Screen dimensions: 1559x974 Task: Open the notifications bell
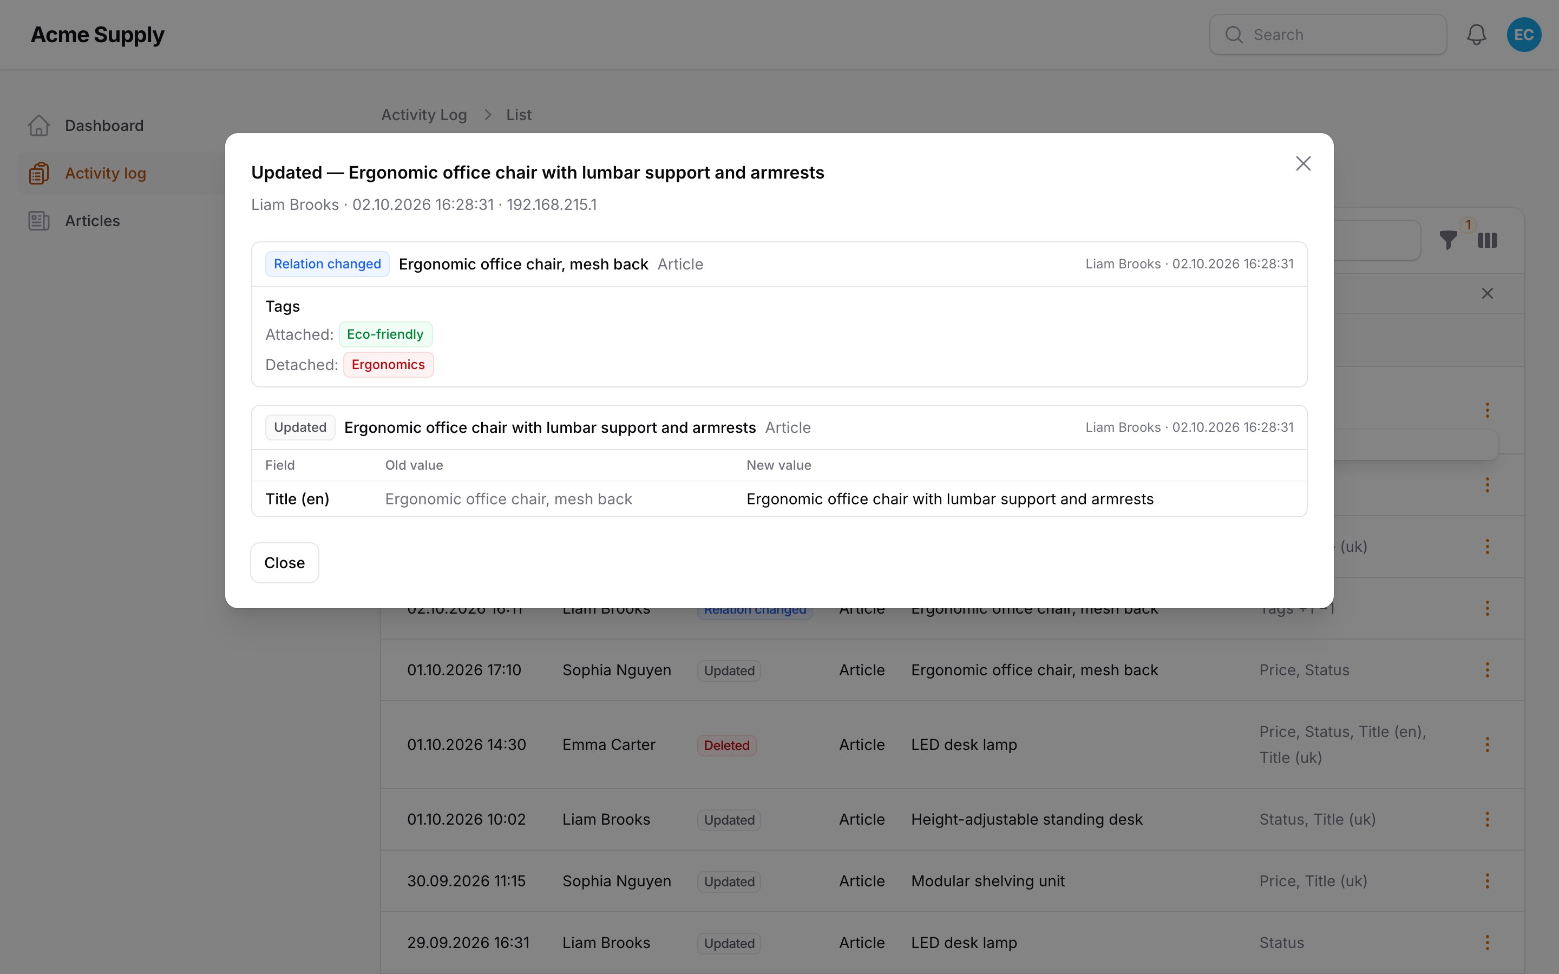tap(1476, 35)
